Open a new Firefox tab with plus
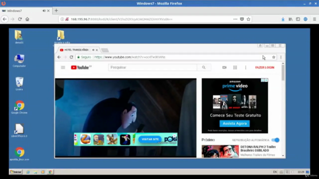 click(56, 10)
